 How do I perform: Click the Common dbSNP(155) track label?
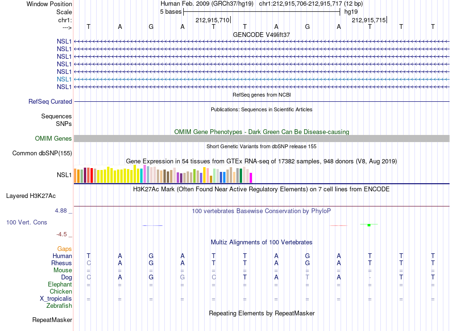coord(42,153)
